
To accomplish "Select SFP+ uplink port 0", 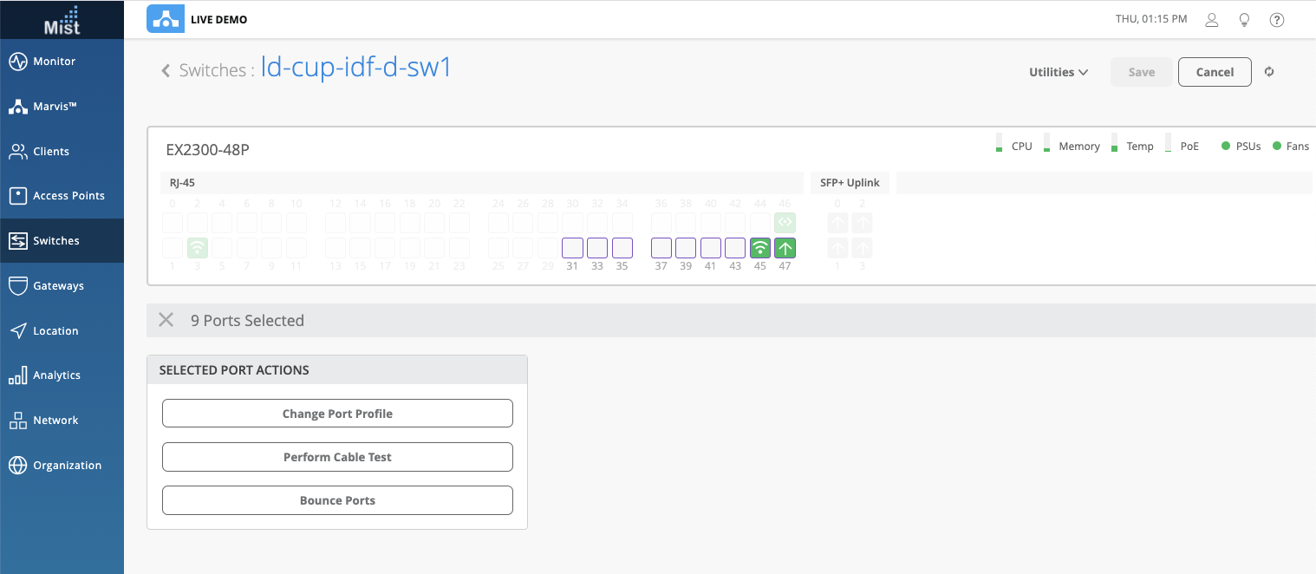I will pos(837,223).
